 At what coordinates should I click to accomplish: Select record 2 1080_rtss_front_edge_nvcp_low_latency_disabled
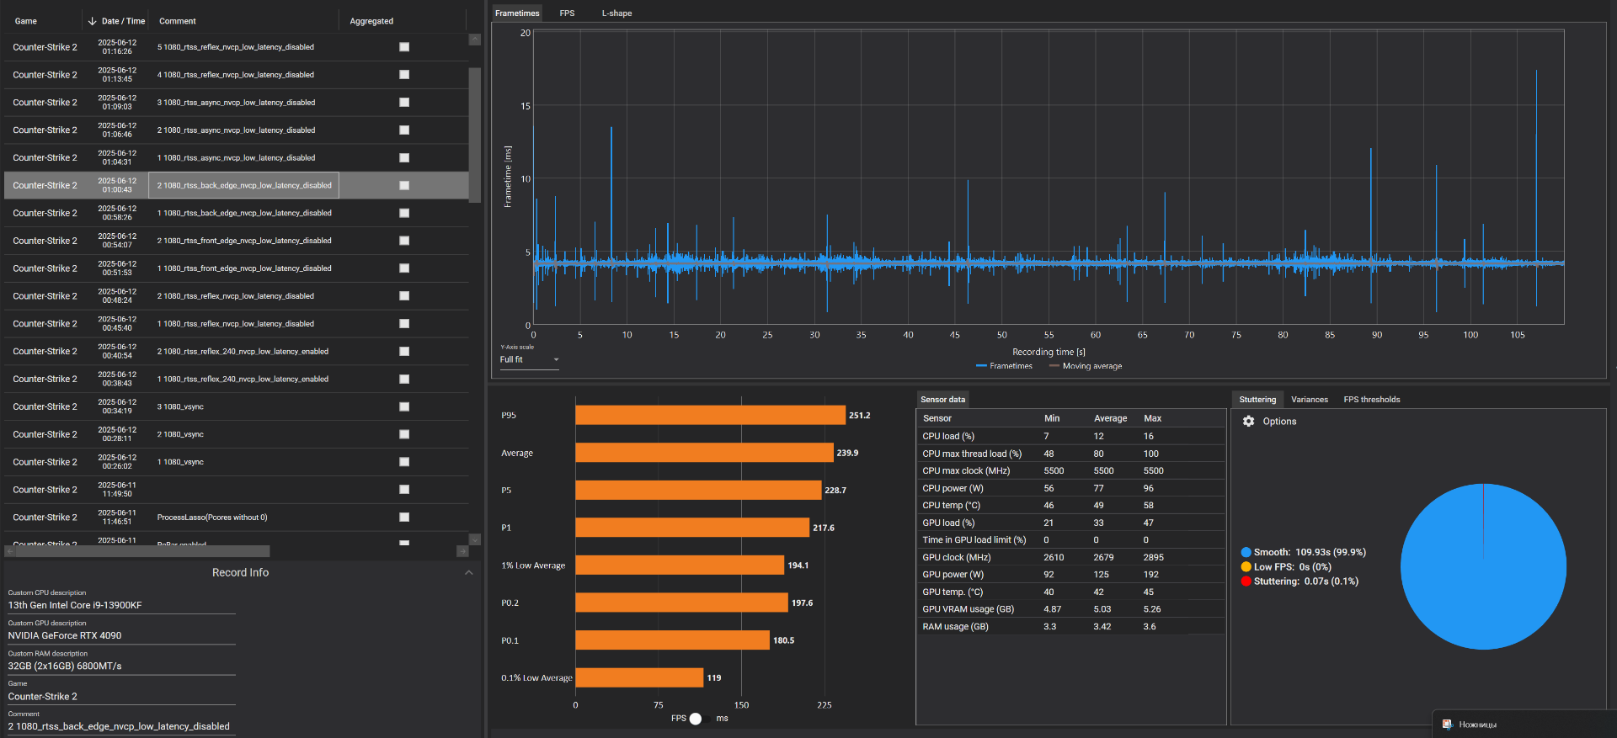[236, 241]
